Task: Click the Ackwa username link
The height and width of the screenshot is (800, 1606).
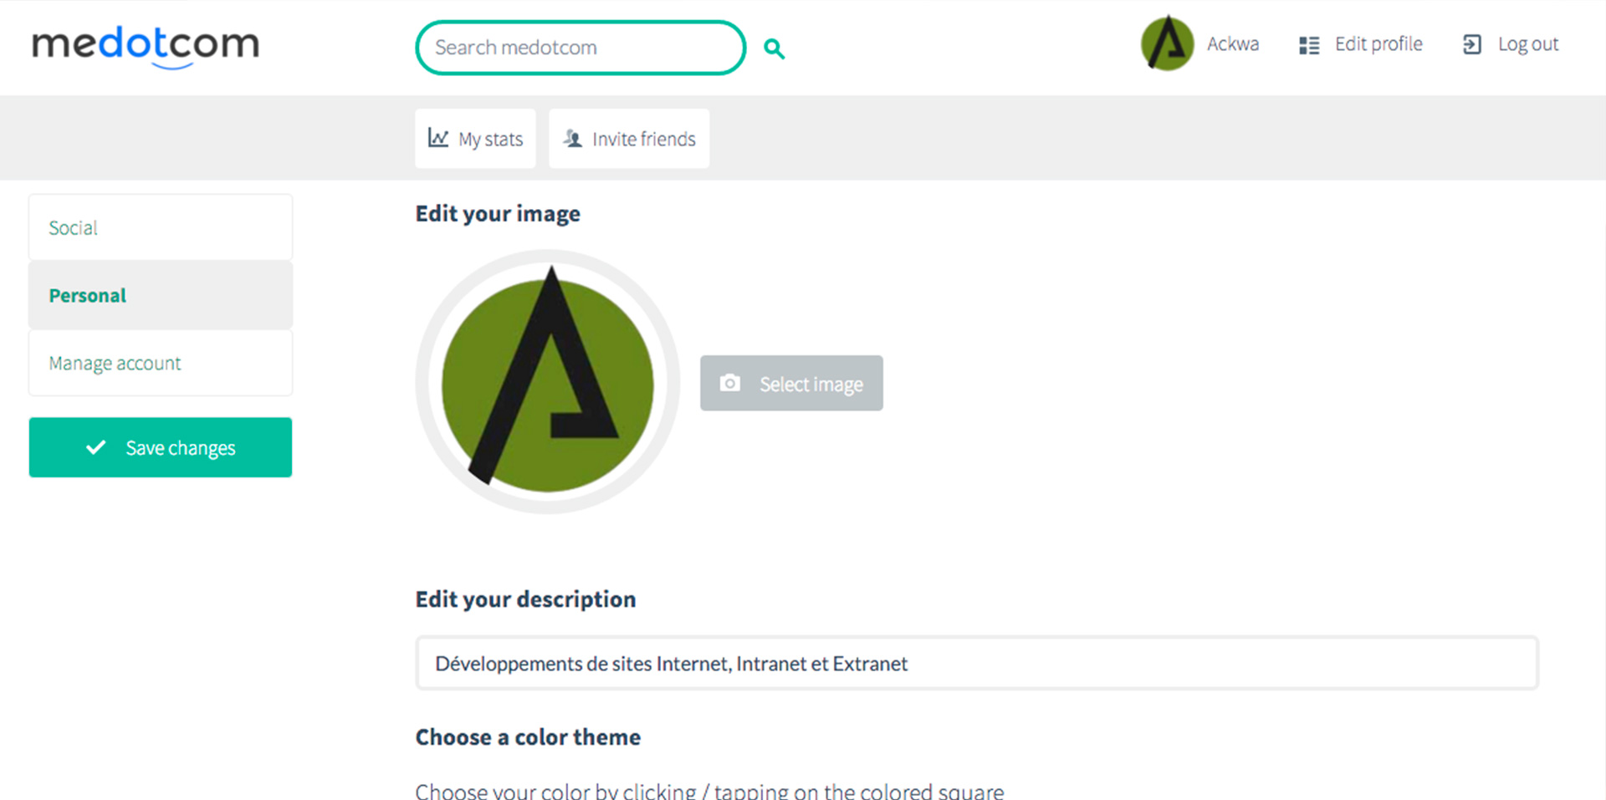Action: pos(1233,43)
